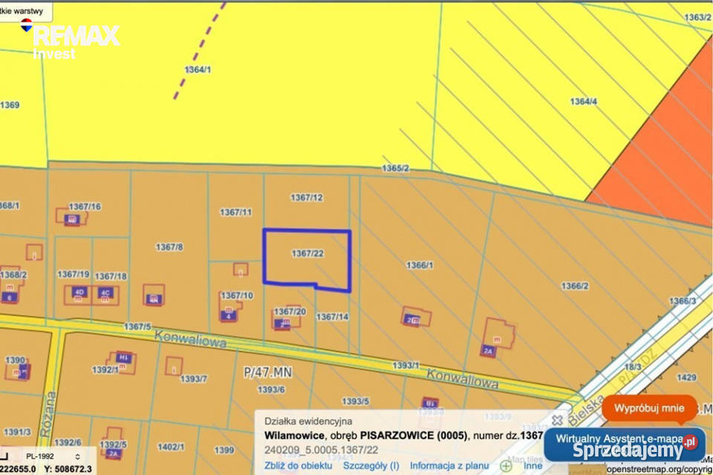Viewport: 713px width, 475px height.
Task: Click the RE/MAX balloon logo icon
Action: (x=27, y=25)
